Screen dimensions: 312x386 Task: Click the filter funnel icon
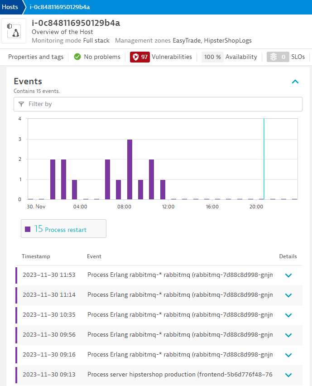(x=21, y=104)
